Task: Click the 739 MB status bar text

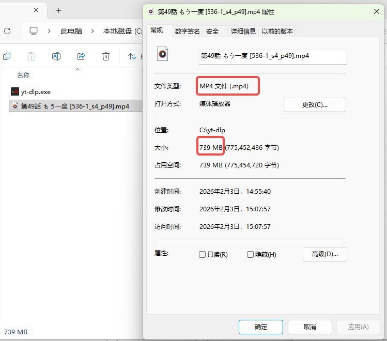Action: tap(16, 332)
